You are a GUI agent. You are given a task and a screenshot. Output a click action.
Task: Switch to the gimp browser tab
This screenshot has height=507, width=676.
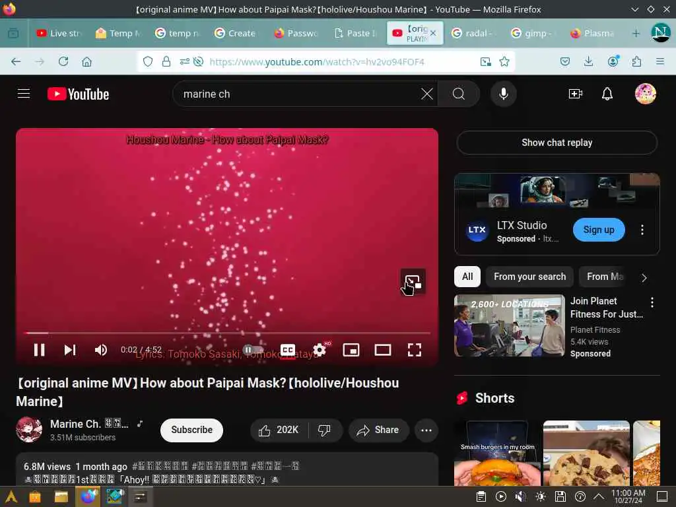tap(533, 33)
